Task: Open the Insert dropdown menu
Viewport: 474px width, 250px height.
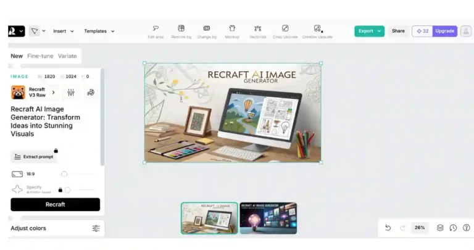Action: (64, 31)
